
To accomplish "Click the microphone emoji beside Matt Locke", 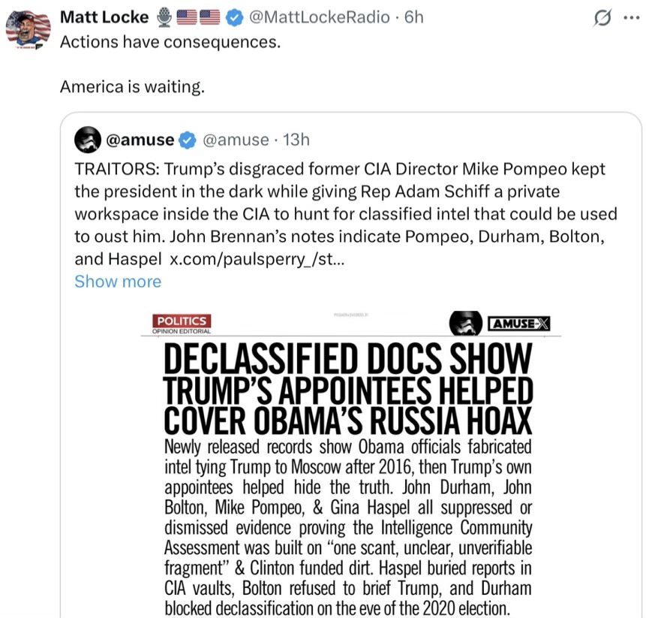I will pos(165,17).
